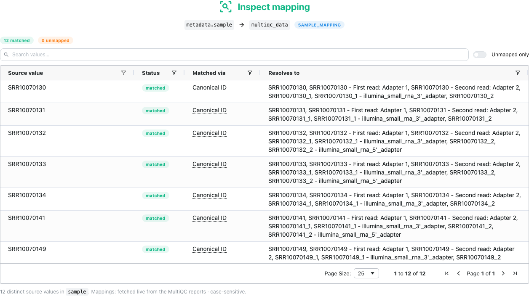Click the Page 1 of 1 indicator
Screen dimensions: 529x296
pos(481,273)
